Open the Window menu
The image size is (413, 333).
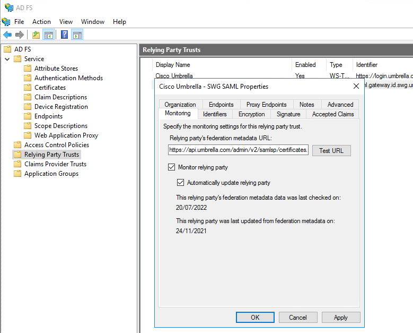[x=93, y=22]
